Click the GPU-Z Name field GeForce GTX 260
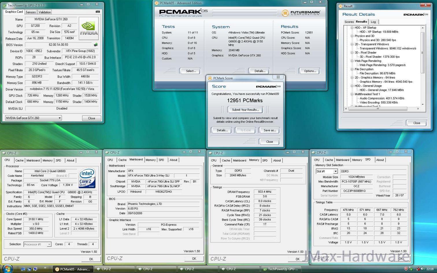 click(x=51, y=19)
